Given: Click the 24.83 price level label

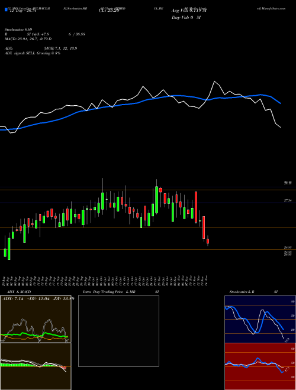Looking at the screenshot, I should [x=288, y=248].
